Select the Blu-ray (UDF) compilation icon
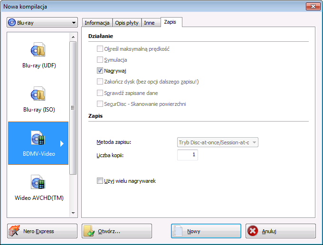323x245 pixels. tap(38, 50)
